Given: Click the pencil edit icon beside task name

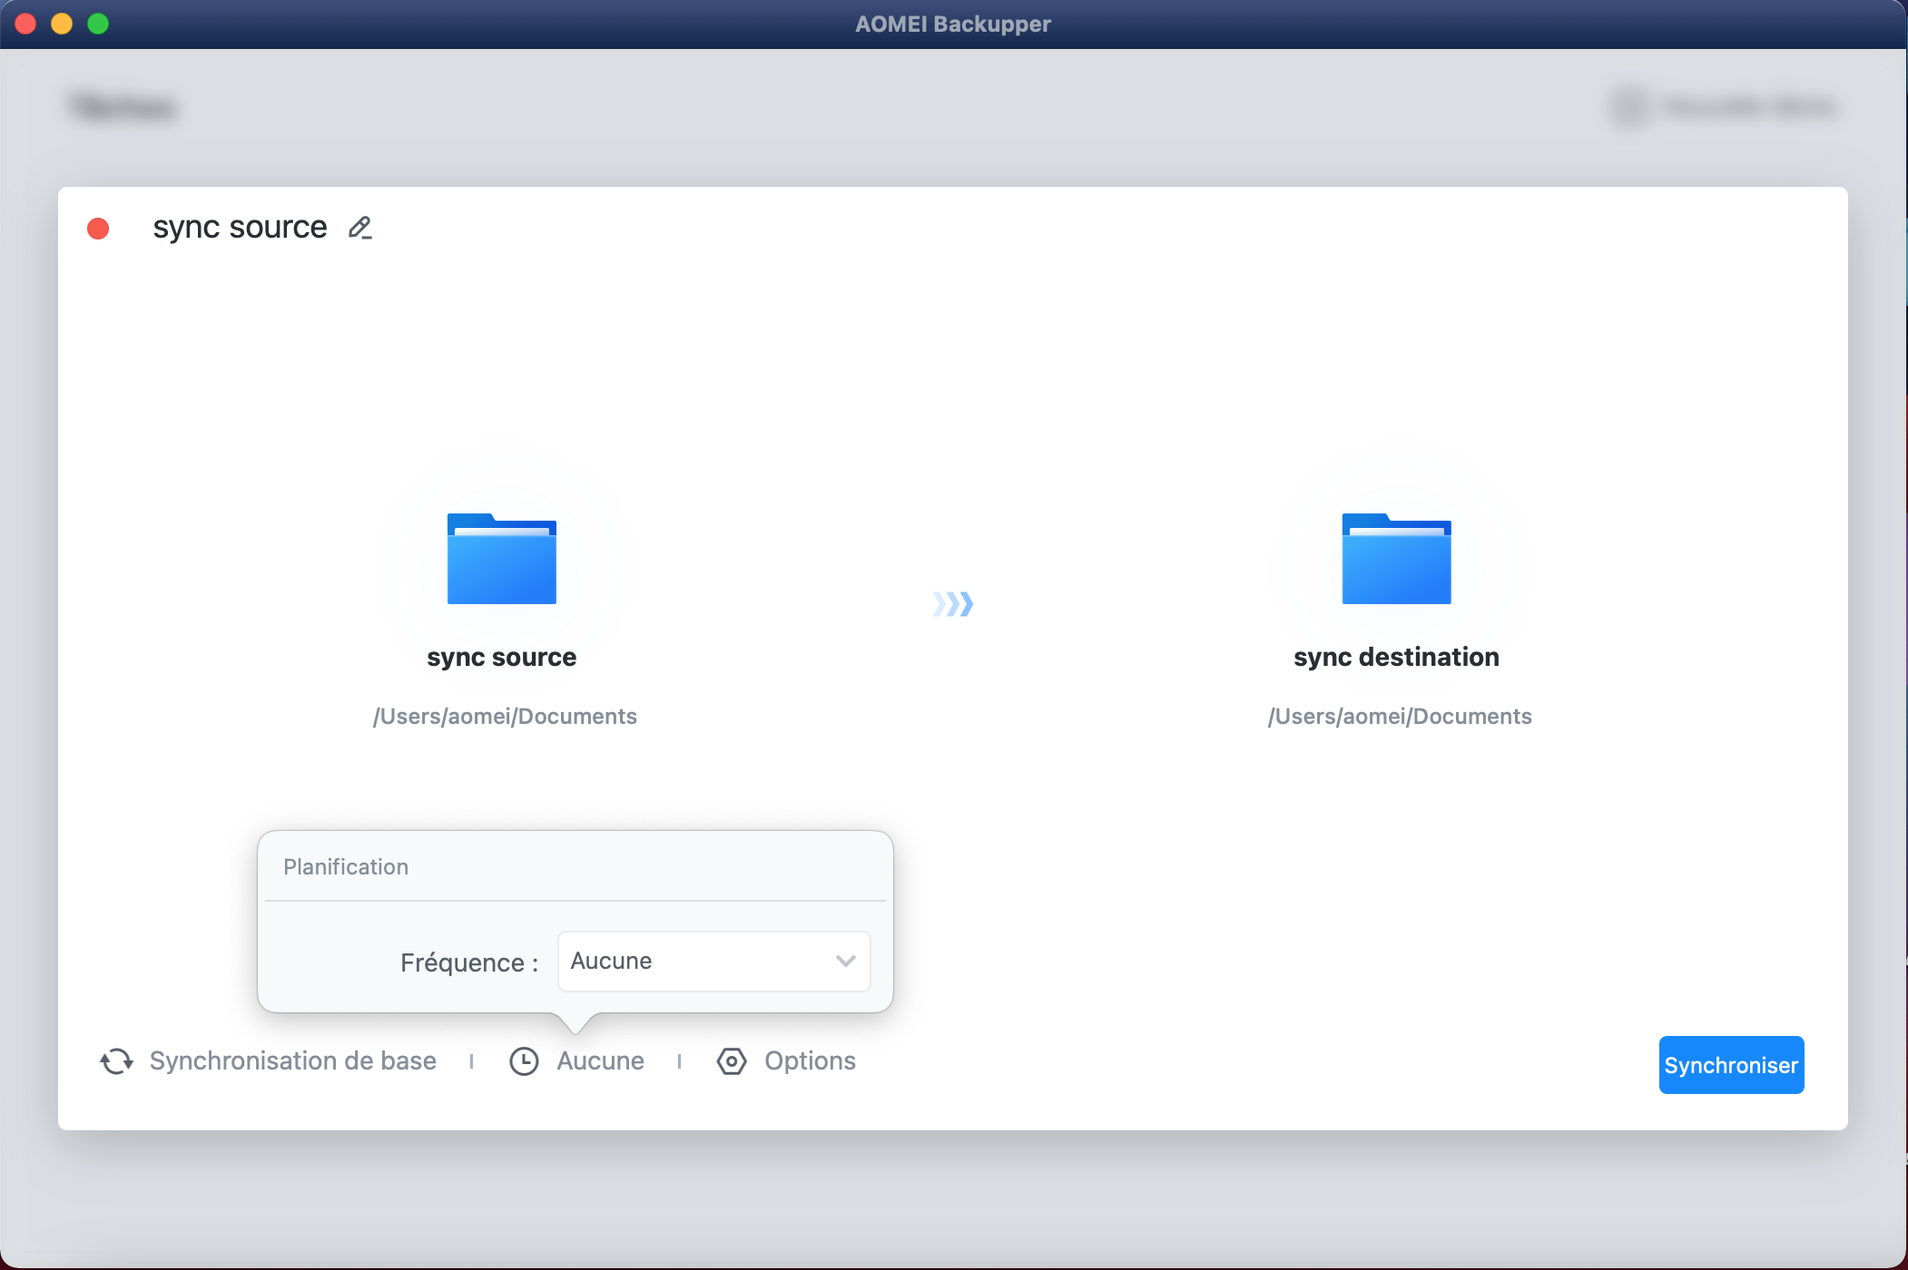Looking at the screenshot, I should tap(360, 228).
